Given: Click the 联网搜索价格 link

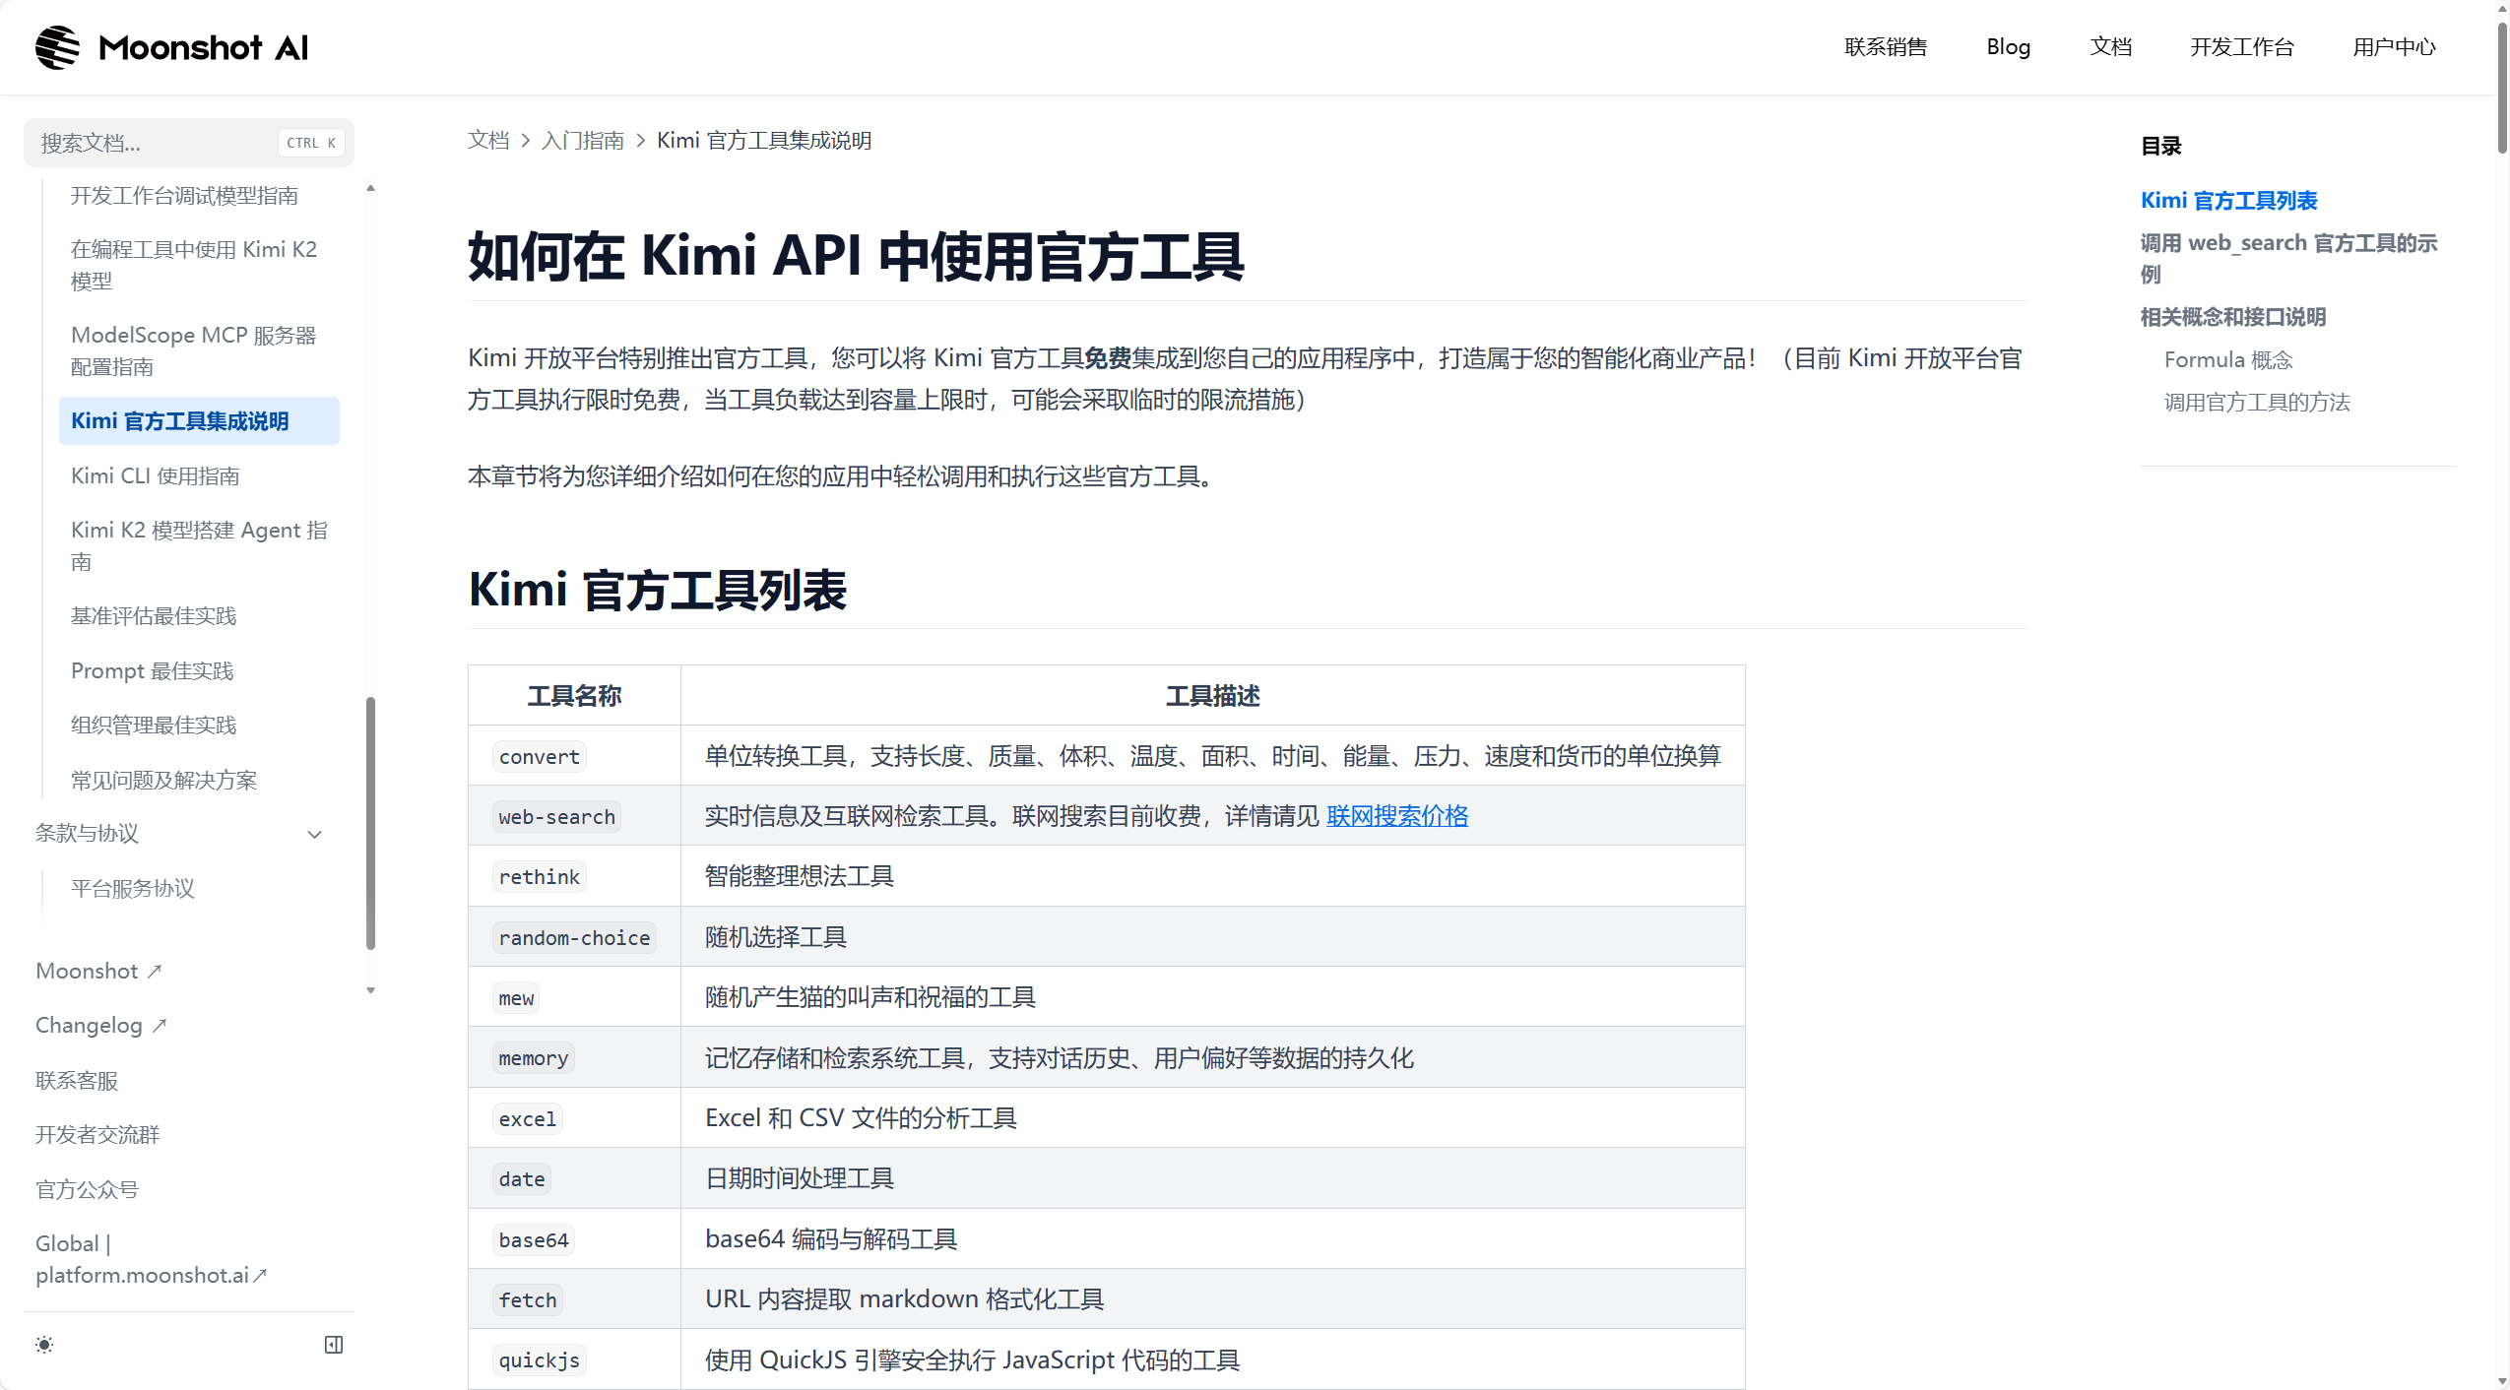Looking at the screenshot, I should 1396,816.
